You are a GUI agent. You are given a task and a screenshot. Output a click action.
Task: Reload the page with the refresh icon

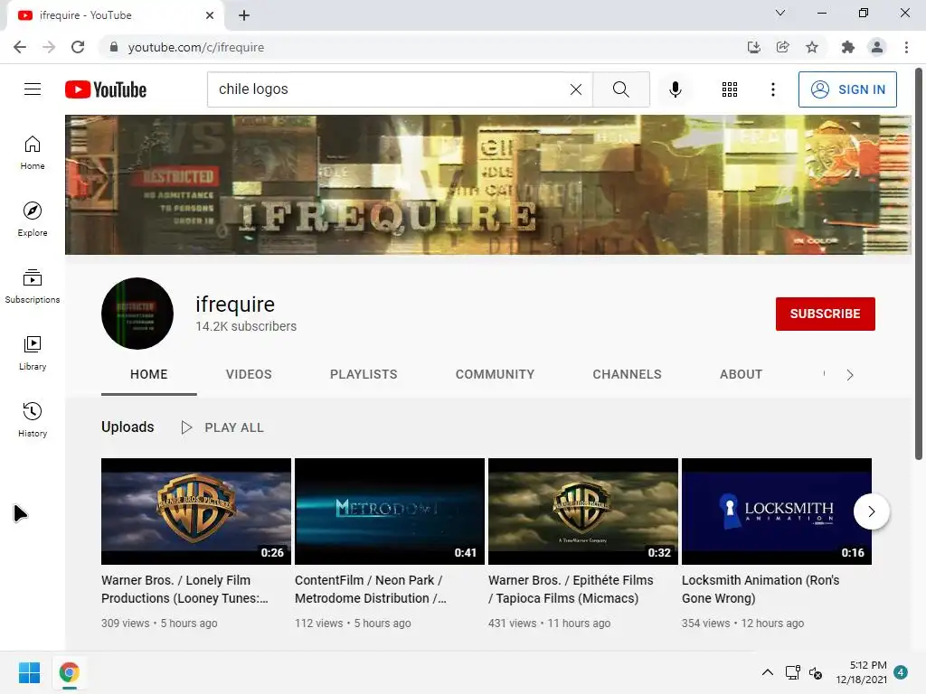(78, 47)
